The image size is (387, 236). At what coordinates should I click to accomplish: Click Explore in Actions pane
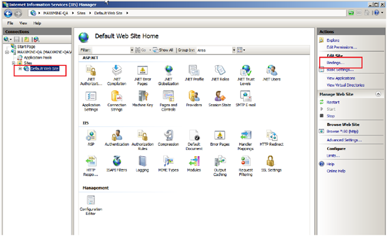click(x=333, y=40)
